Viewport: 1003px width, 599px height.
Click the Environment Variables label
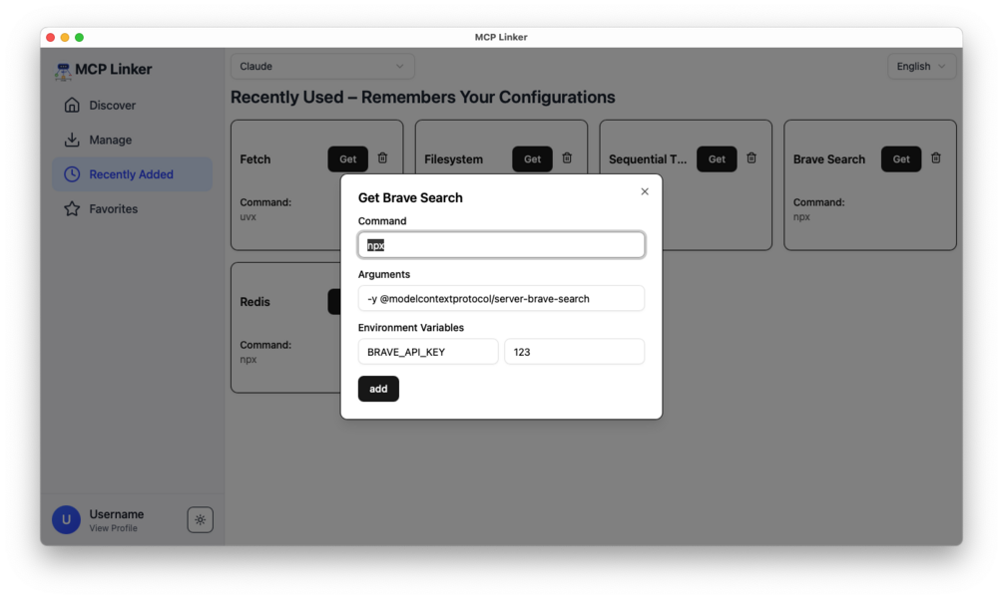(410, 328)
